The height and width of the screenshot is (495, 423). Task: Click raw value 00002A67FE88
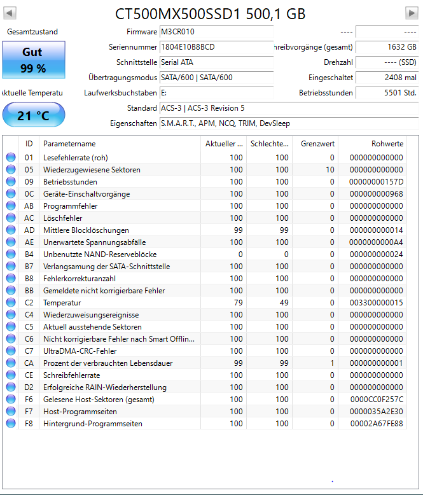(377, 424)
